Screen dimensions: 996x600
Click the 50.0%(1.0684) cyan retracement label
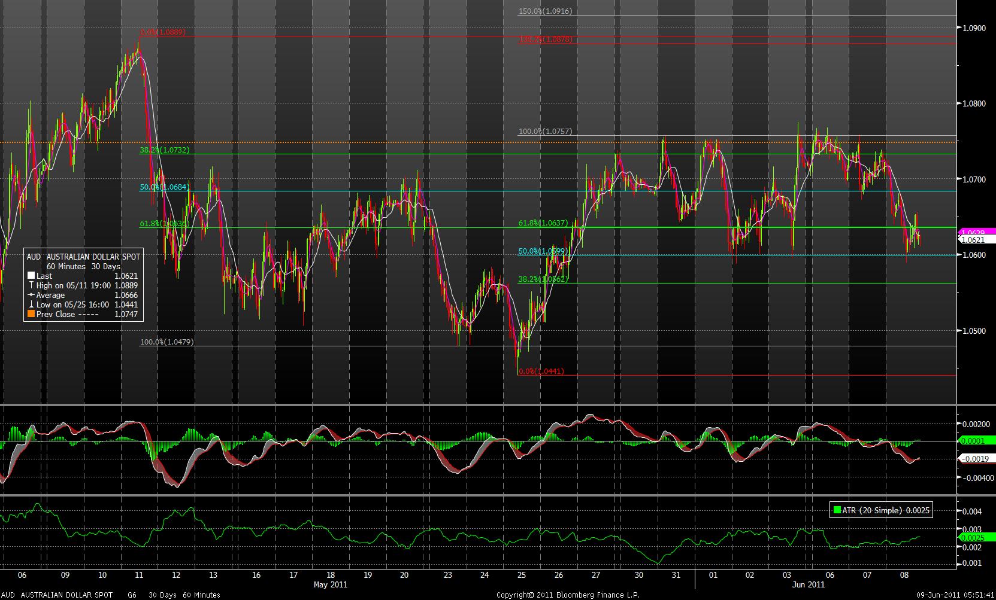[x=165, y=187]
